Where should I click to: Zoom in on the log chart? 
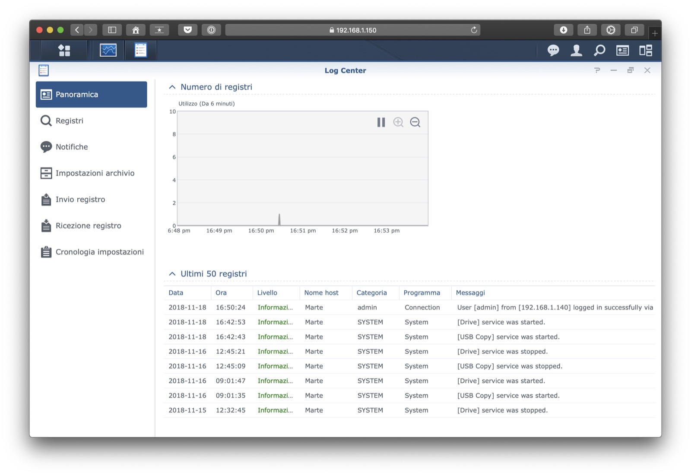pyautogui.click(x=398, y=122)
